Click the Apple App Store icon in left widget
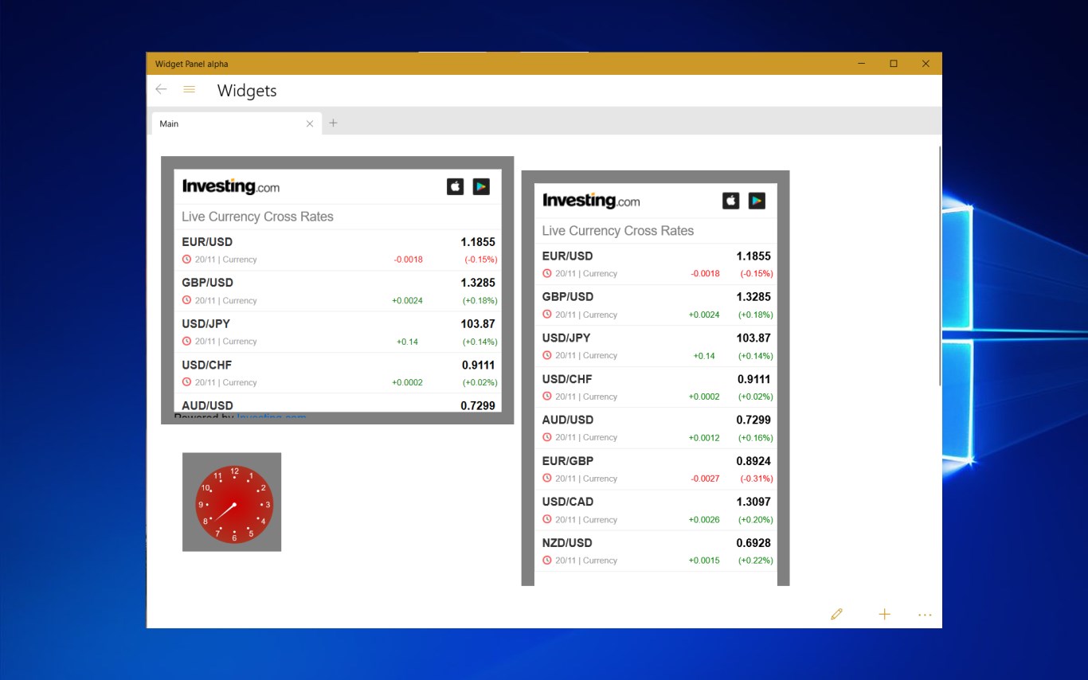The width and height of the screenshot is (1088, 680). point(456,186)
